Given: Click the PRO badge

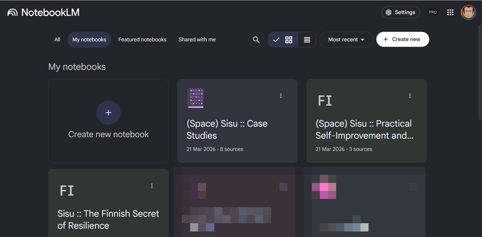Looking at the screenshot, I should (x=433, y=12).
